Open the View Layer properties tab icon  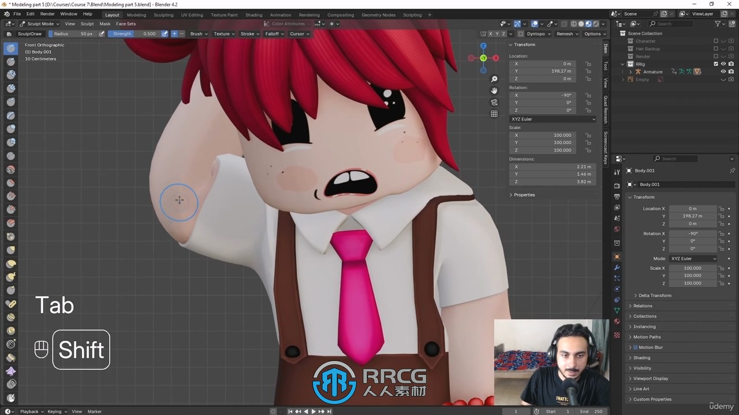(x=617, y=207)
